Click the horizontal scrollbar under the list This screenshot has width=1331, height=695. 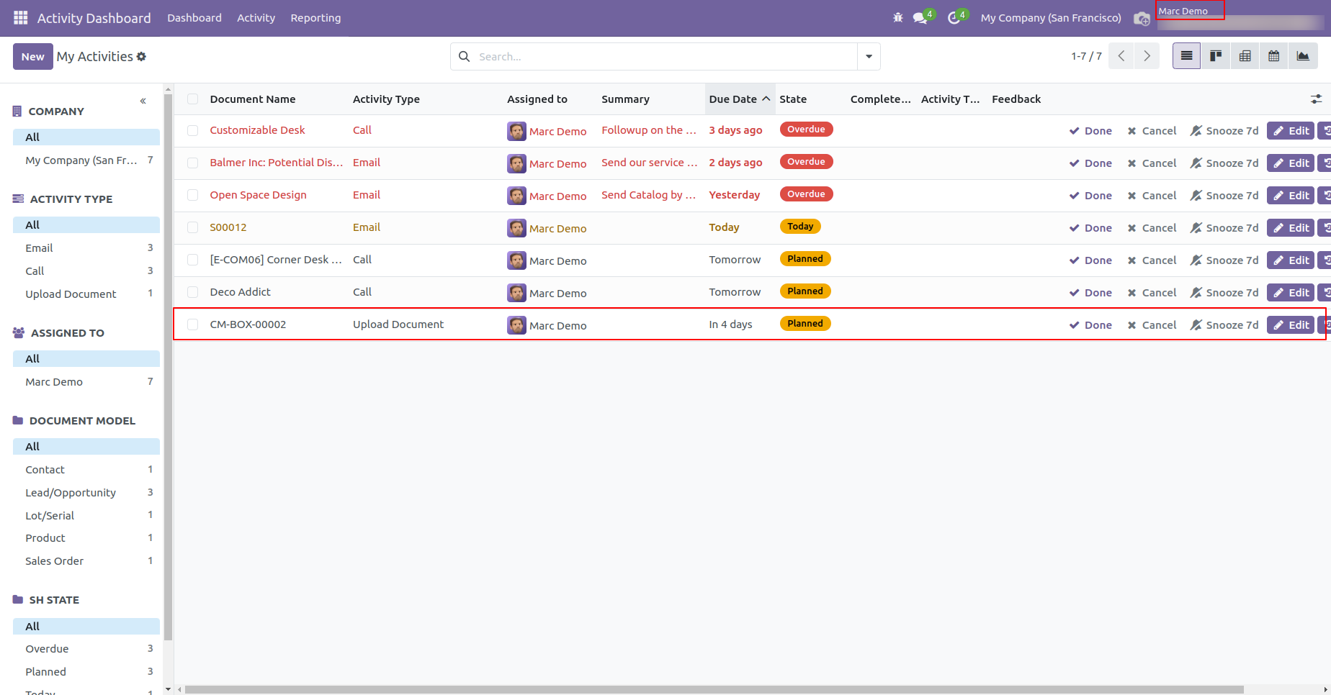click(x=714, y=689)
